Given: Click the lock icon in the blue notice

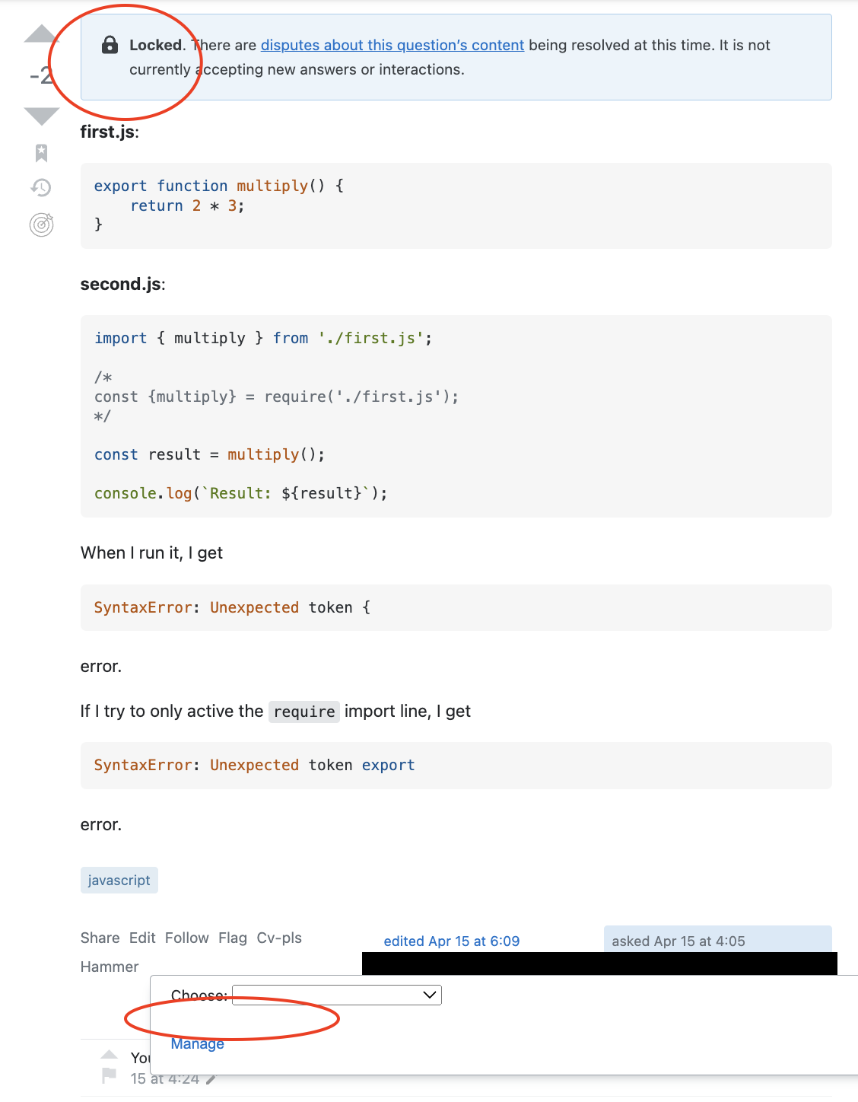Looking at the screenshot, I should pyautogui.click(x=109, y=44).
